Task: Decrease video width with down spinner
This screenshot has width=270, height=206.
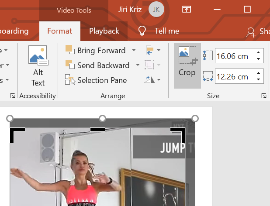Action: point(258,79)
